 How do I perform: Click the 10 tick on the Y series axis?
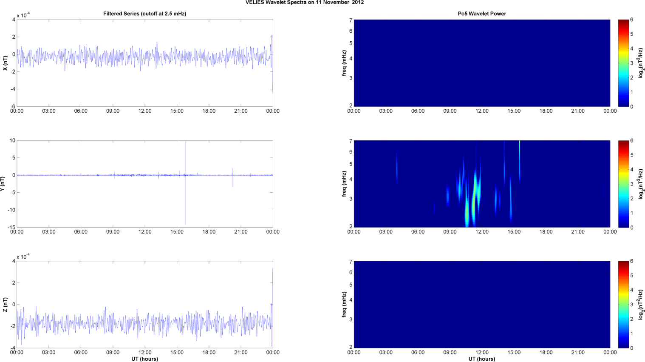pyautogui.click(x=12, y=140)
